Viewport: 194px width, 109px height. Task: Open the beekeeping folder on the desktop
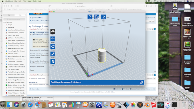187,72
